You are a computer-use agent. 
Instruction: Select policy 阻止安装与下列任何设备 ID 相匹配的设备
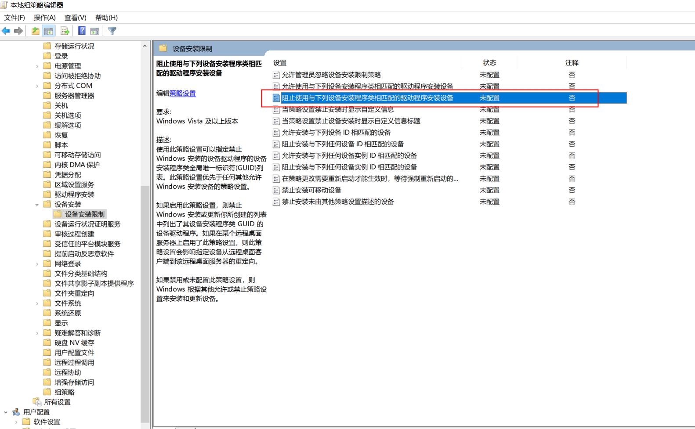pyautogui.click(x=343, y=144)
